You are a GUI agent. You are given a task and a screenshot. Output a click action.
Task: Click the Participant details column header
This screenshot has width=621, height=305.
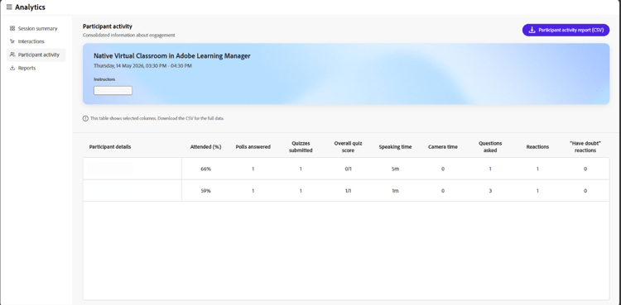[109, 147]
